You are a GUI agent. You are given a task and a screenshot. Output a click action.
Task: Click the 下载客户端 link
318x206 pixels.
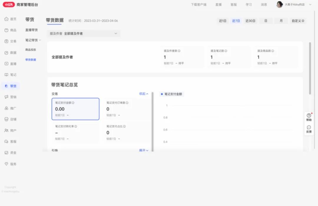click(198, 5)
